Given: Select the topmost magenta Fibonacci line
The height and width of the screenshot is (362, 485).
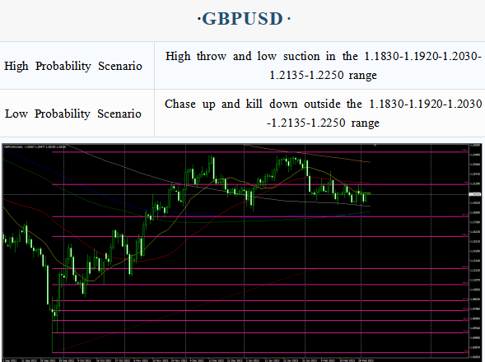Looking at the screenshot, I should [x=260, y=151].
